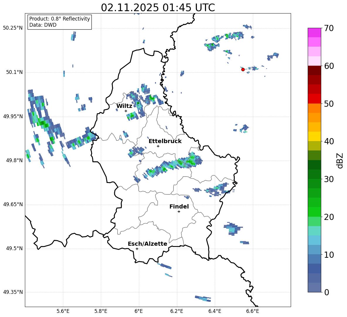Click the Product and Data info box

click(x=59, y=22)
